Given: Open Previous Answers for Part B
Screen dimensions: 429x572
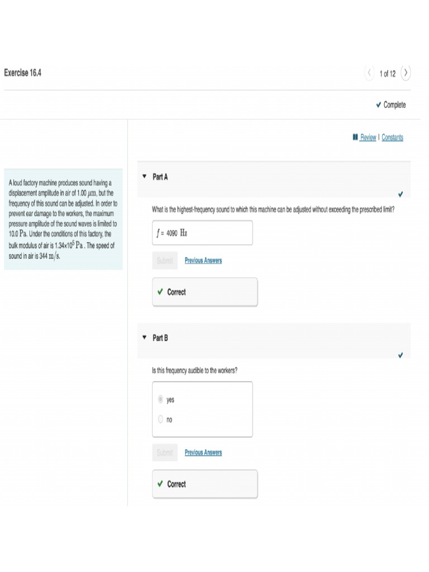Looking at the screenshot, I should click(x=203, y=452).
